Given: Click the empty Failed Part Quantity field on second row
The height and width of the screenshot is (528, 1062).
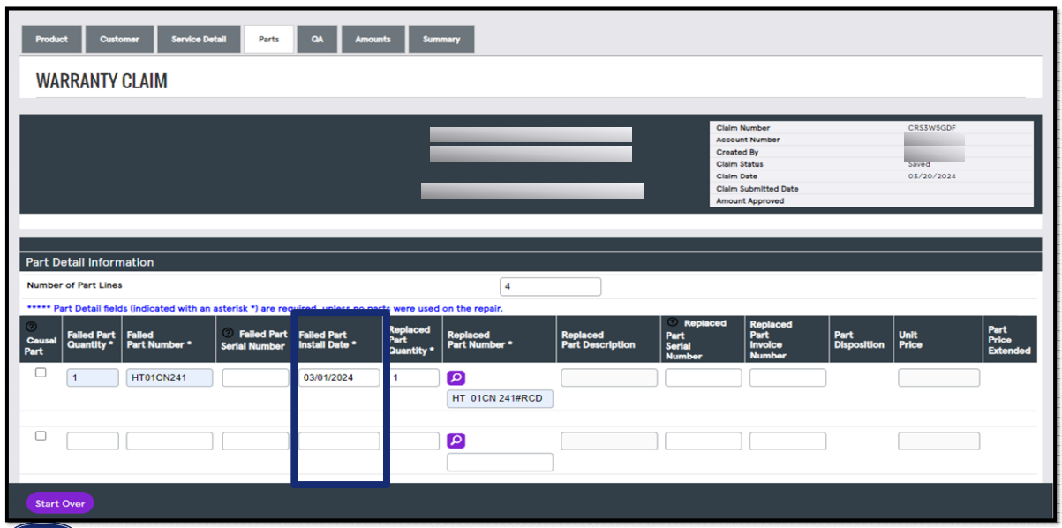Looking at the screenshot, I should 92,440.
